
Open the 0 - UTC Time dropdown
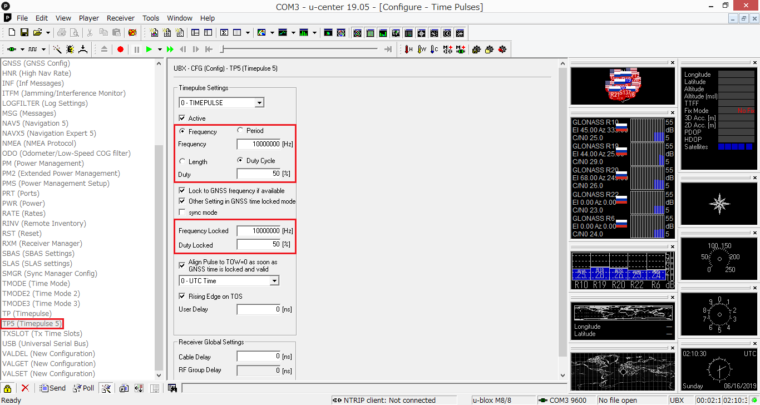229,281
